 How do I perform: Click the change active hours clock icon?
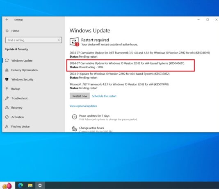click(75, 129)
